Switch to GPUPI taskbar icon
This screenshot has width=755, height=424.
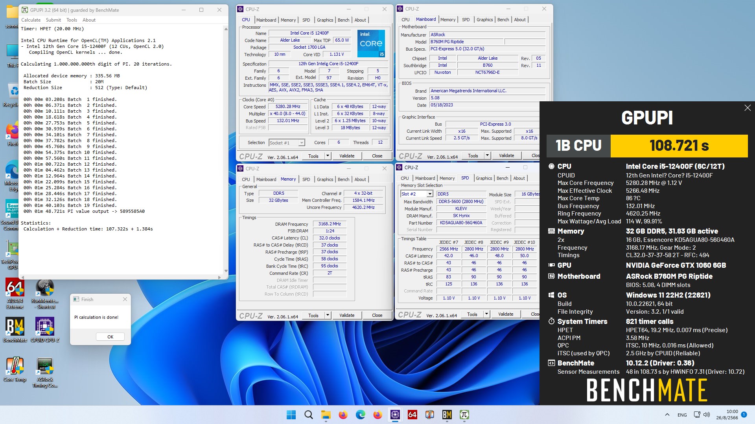pyautogui.click(x=464, y=415)
